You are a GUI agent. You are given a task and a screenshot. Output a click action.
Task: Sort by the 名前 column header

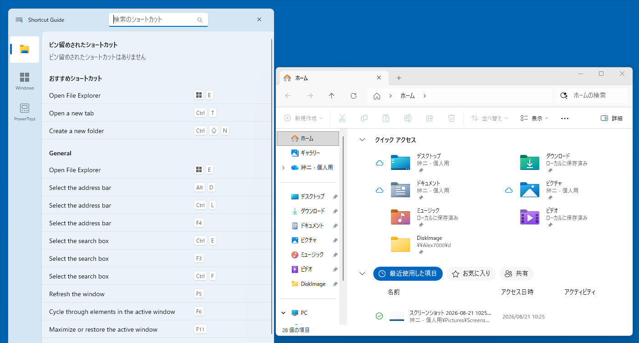click(x=394, y=292)
